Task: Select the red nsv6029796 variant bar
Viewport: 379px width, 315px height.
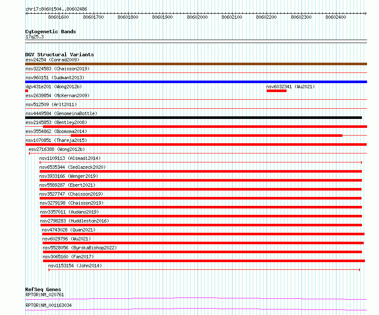Action: coord(203,243)
